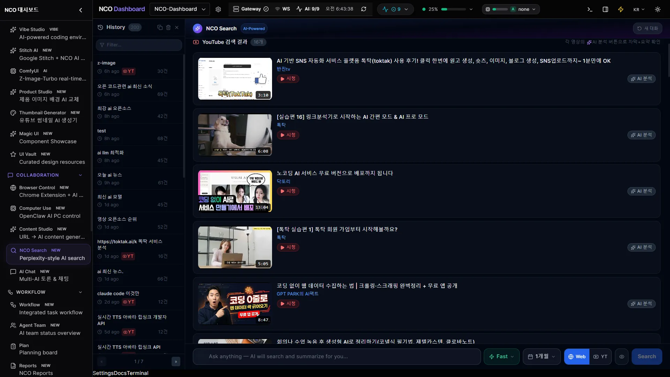Open the 코딩 0줄로 8:47 video thumbnail
Viewport: 670px width, 377px height.
pos(235,304)
